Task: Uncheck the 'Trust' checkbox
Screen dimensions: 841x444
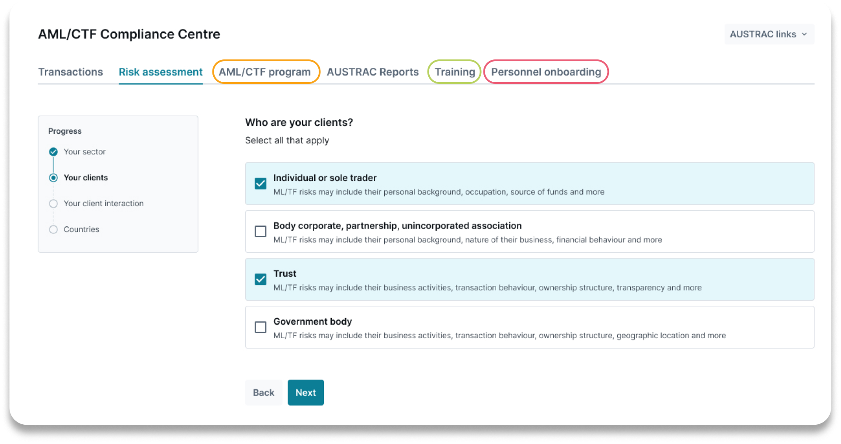Action: (x=261, y=279)
